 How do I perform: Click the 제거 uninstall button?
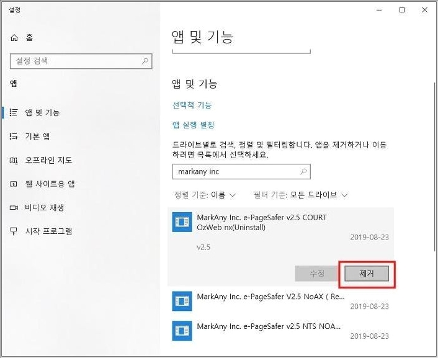pyautogui.click(x=367, y=274)
